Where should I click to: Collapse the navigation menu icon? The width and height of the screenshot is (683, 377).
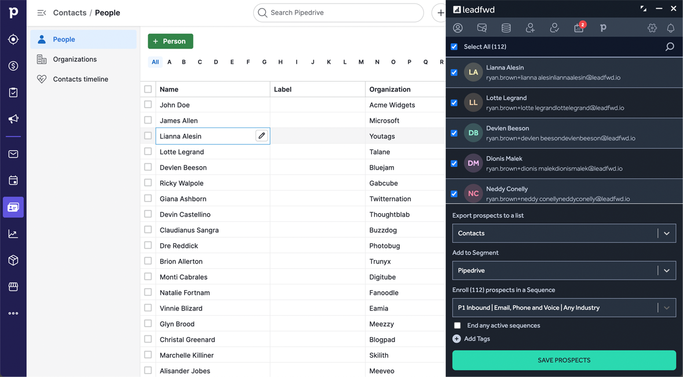pos(41,13)
